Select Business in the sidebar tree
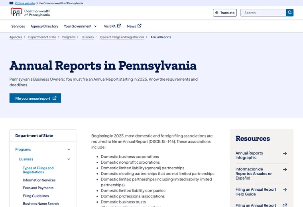 [x=26, y=159]
